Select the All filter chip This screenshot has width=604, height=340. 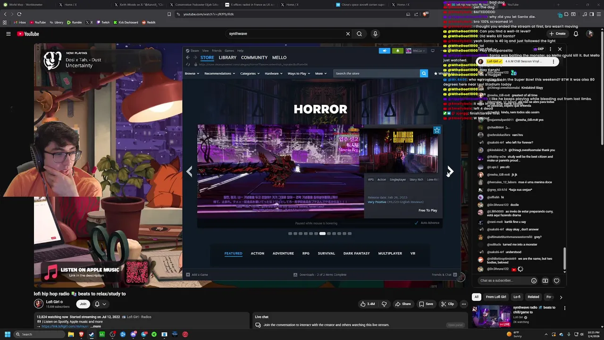477,297
